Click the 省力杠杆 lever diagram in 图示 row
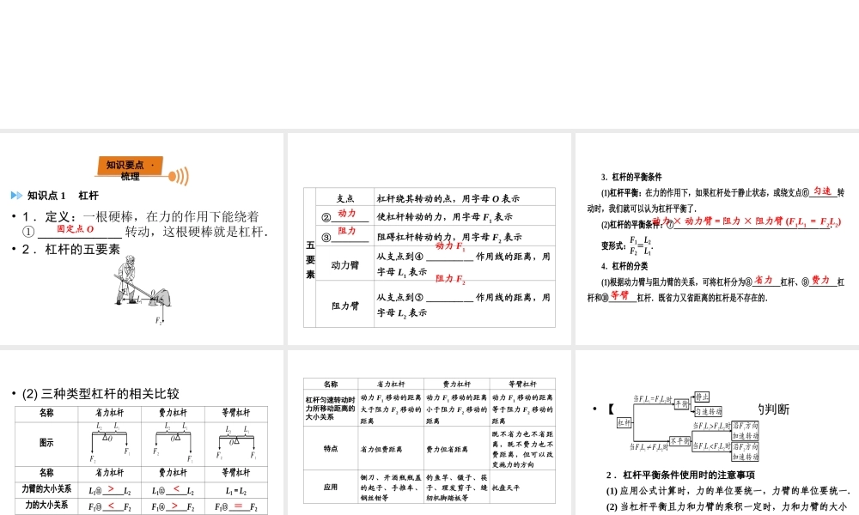The height and width of the screenshot is (515, 859). click(x=110, y=444)
